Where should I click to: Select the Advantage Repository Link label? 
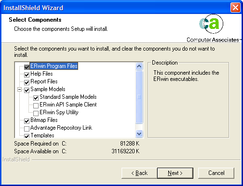coord(61,128)
